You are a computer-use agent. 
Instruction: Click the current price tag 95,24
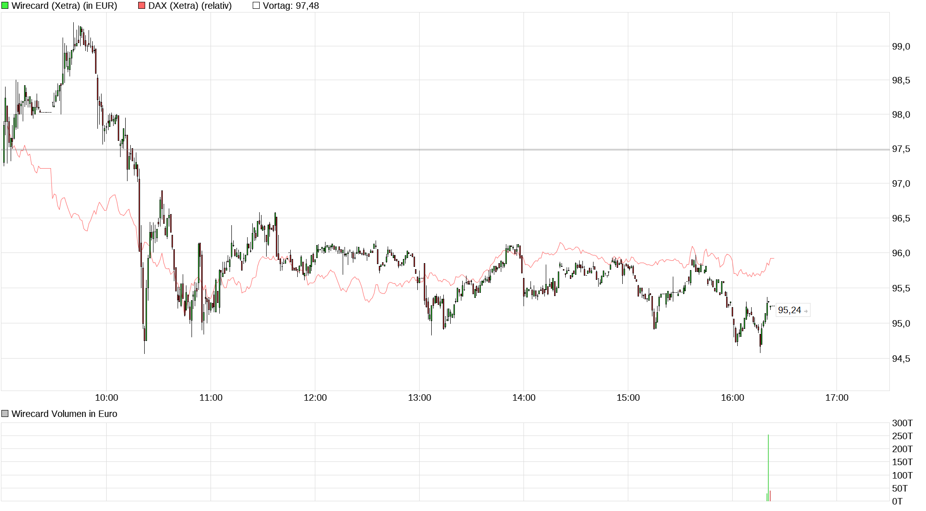coord(789,310)
